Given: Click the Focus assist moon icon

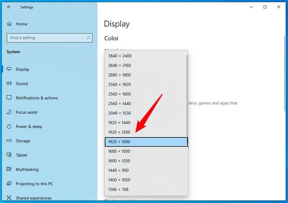Looking at the screenshot, I should (x=9, y=112).
